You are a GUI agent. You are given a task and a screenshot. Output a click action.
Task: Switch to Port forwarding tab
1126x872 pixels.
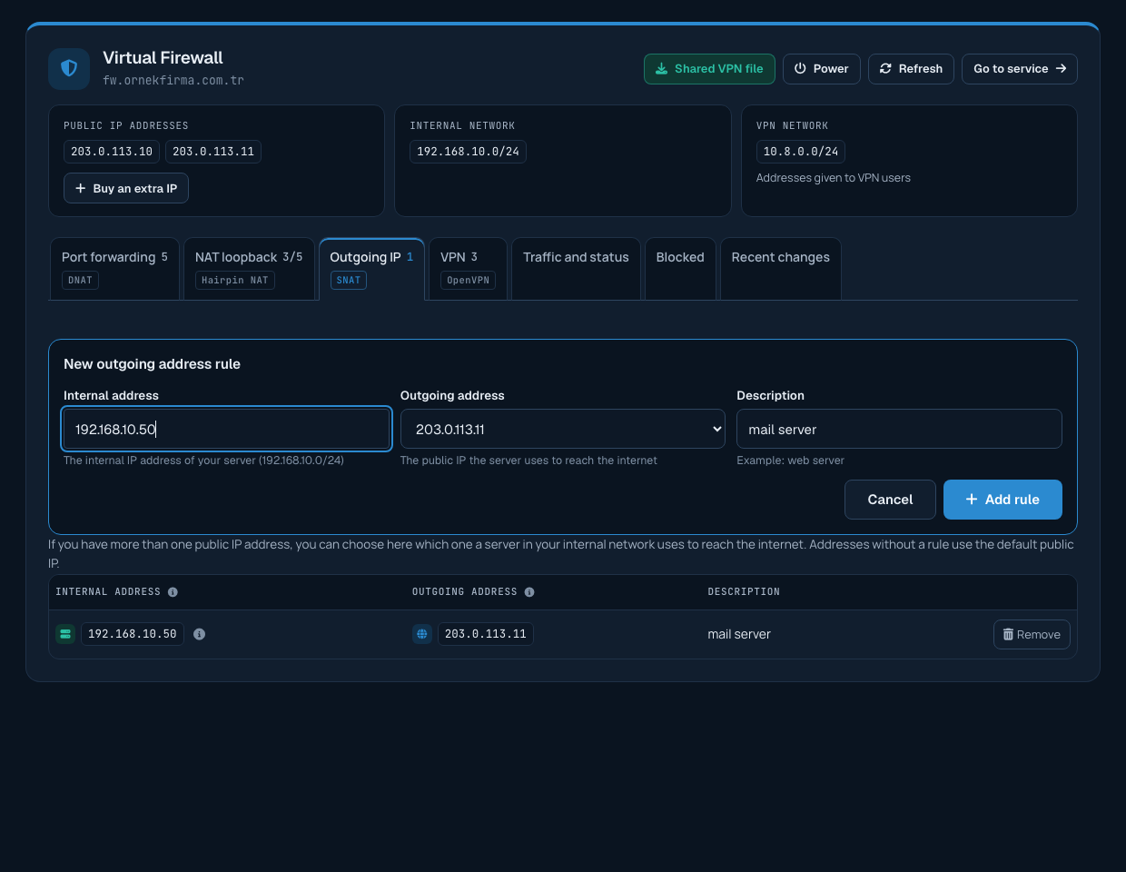tap(114, 269)
